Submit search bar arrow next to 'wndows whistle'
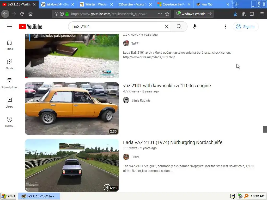Screen dimensions: 267x200 point(210,14)
